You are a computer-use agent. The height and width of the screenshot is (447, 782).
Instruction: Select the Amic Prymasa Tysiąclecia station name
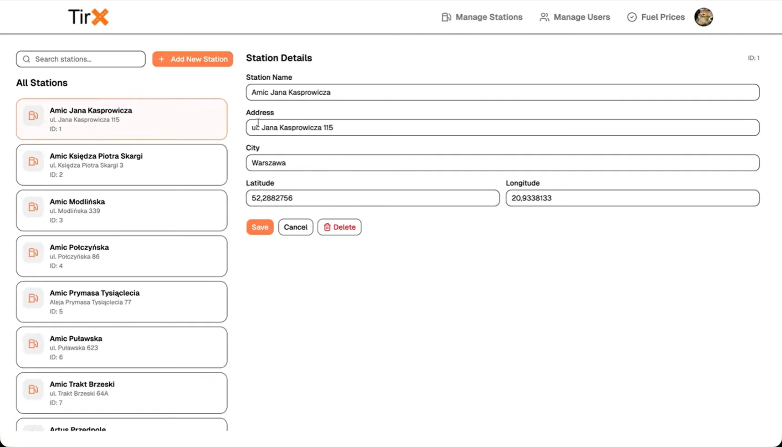coord(95,293)
